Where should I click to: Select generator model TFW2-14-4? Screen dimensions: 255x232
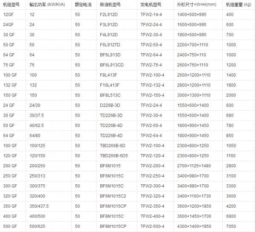[151, 14]
